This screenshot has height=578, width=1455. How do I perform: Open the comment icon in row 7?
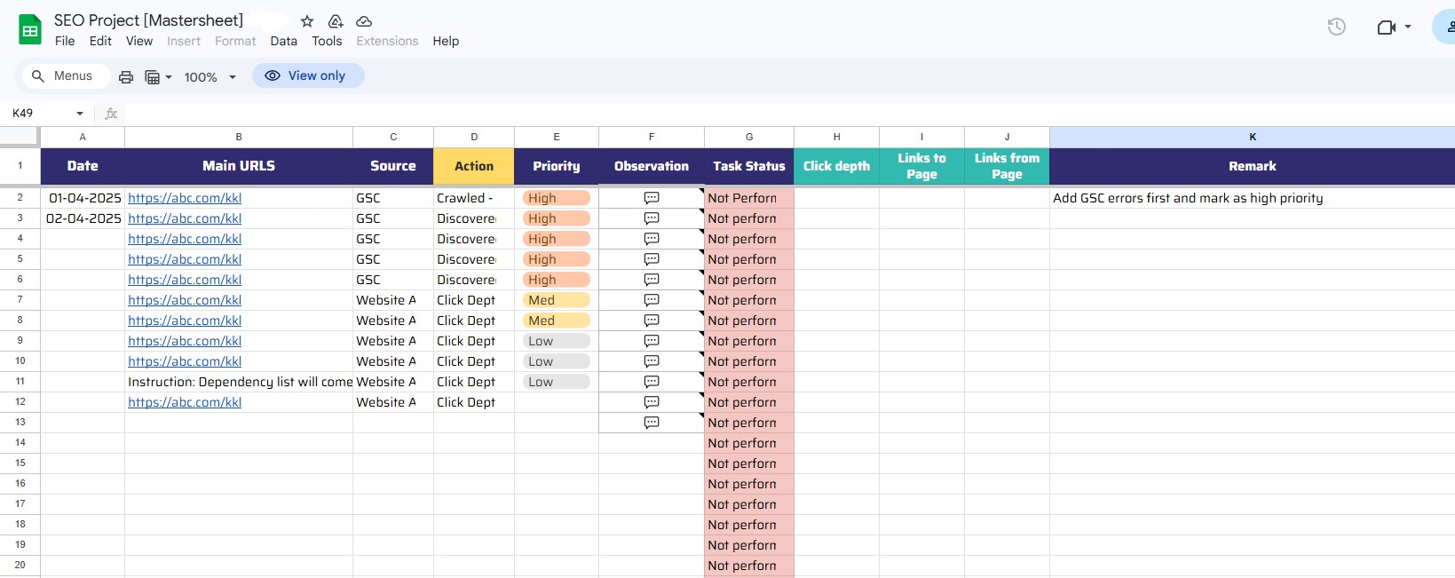[652, 300]
